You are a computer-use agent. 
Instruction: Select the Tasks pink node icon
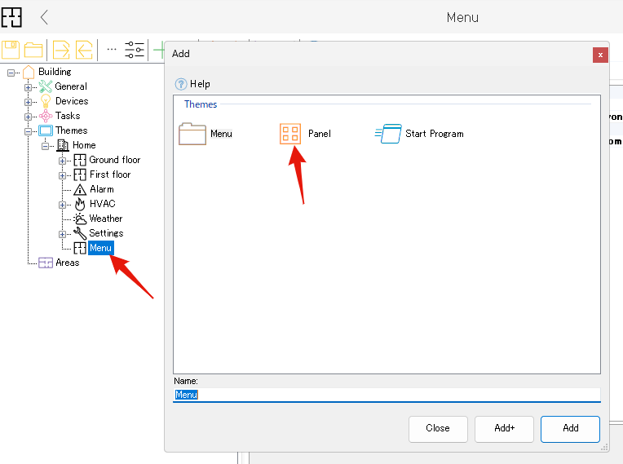[x=46, y=116]
